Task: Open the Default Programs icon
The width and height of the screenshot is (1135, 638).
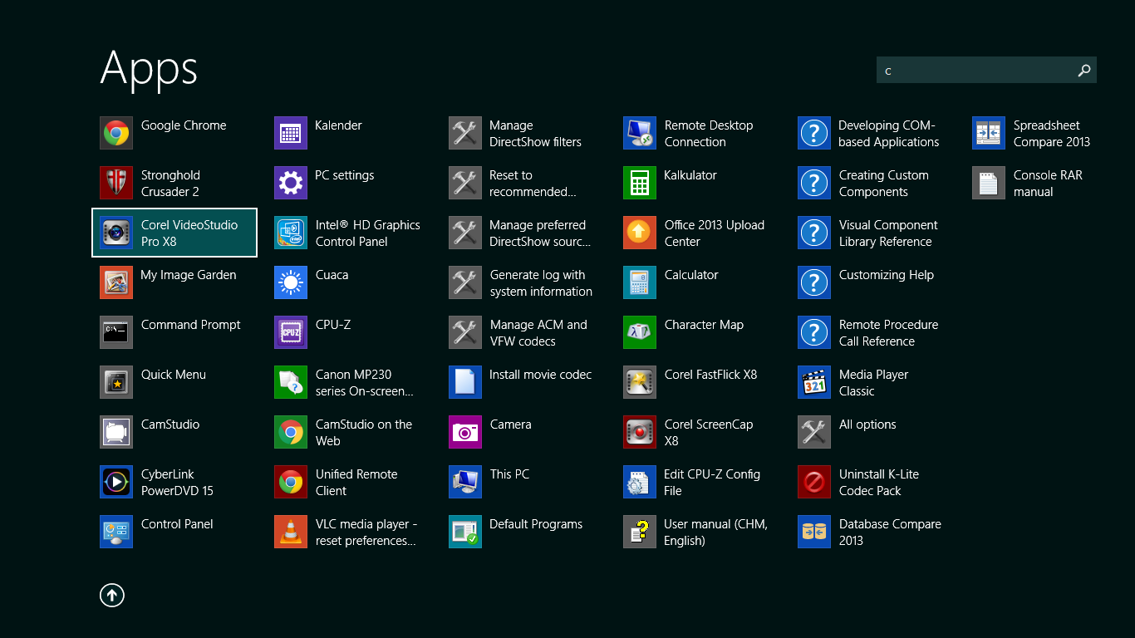Action: tap(465, 532)
